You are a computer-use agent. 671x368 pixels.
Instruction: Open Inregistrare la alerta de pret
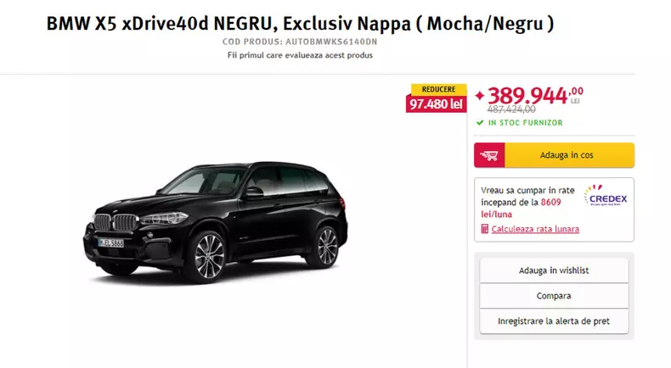point(554,321)
